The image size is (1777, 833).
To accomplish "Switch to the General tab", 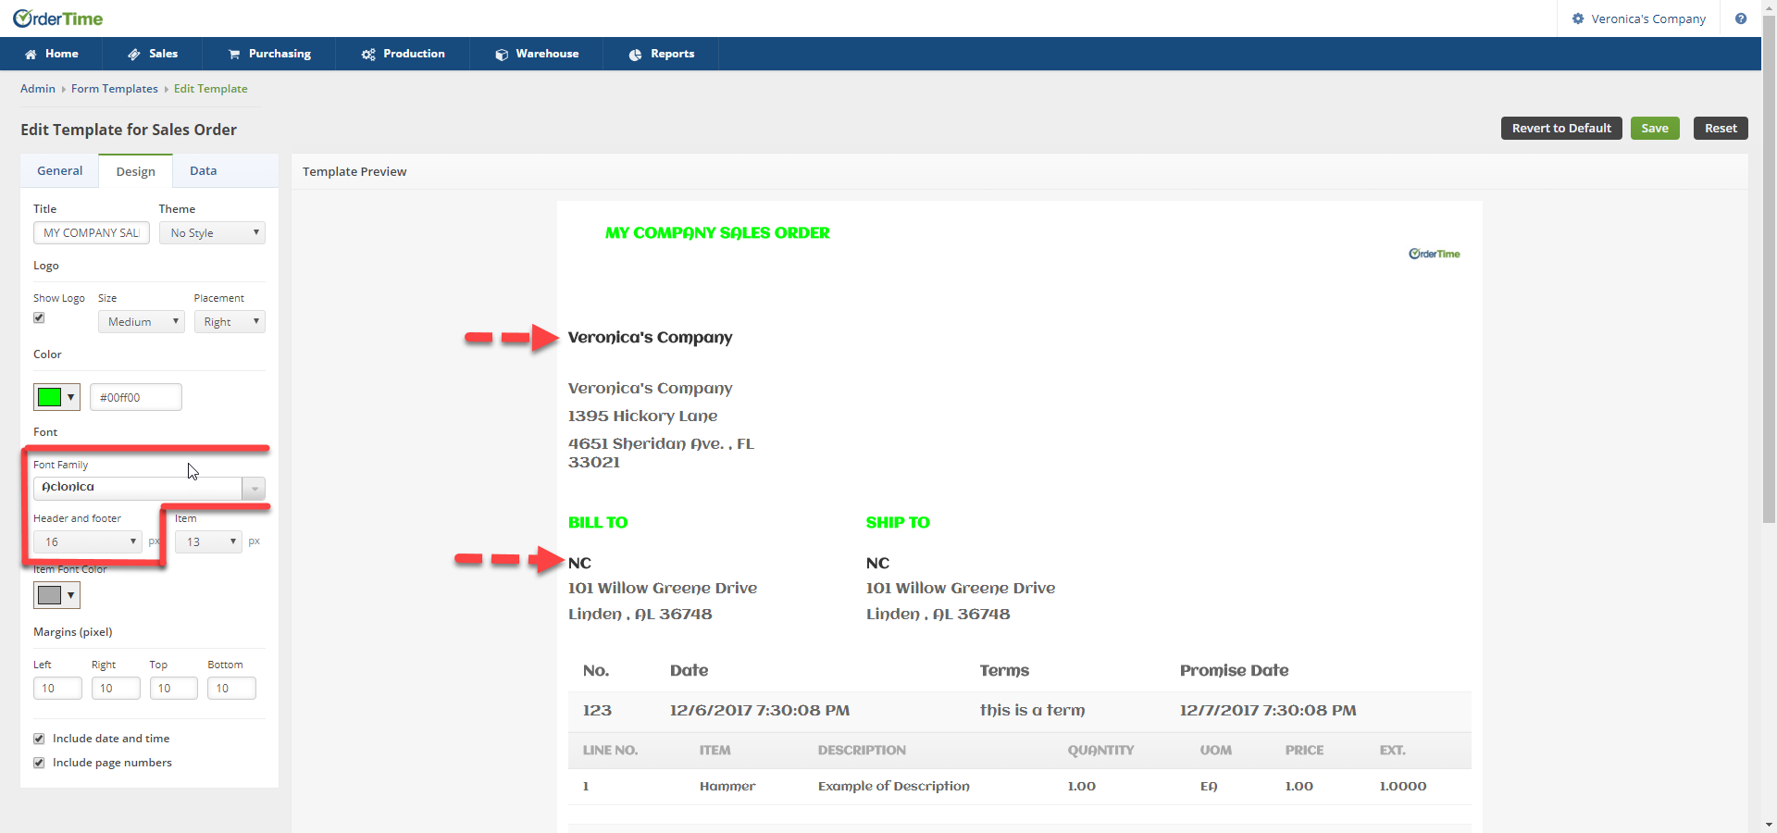I will 60,171.
